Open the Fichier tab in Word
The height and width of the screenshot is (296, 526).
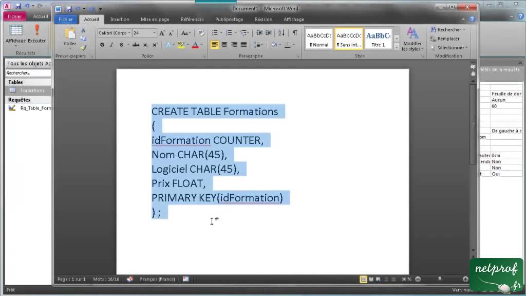point(66,19)
